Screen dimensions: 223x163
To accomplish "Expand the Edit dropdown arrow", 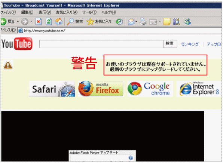I will 160,22.
